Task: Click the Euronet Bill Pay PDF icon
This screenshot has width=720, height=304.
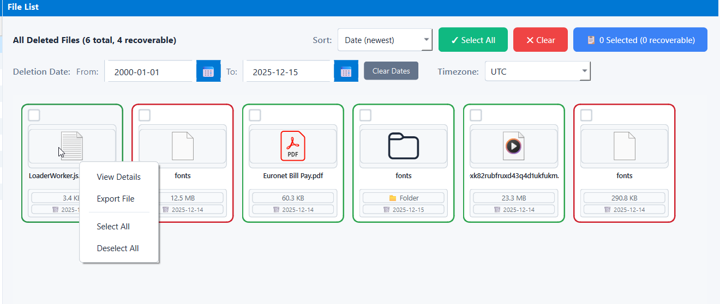Action: [x=293, y=146]
